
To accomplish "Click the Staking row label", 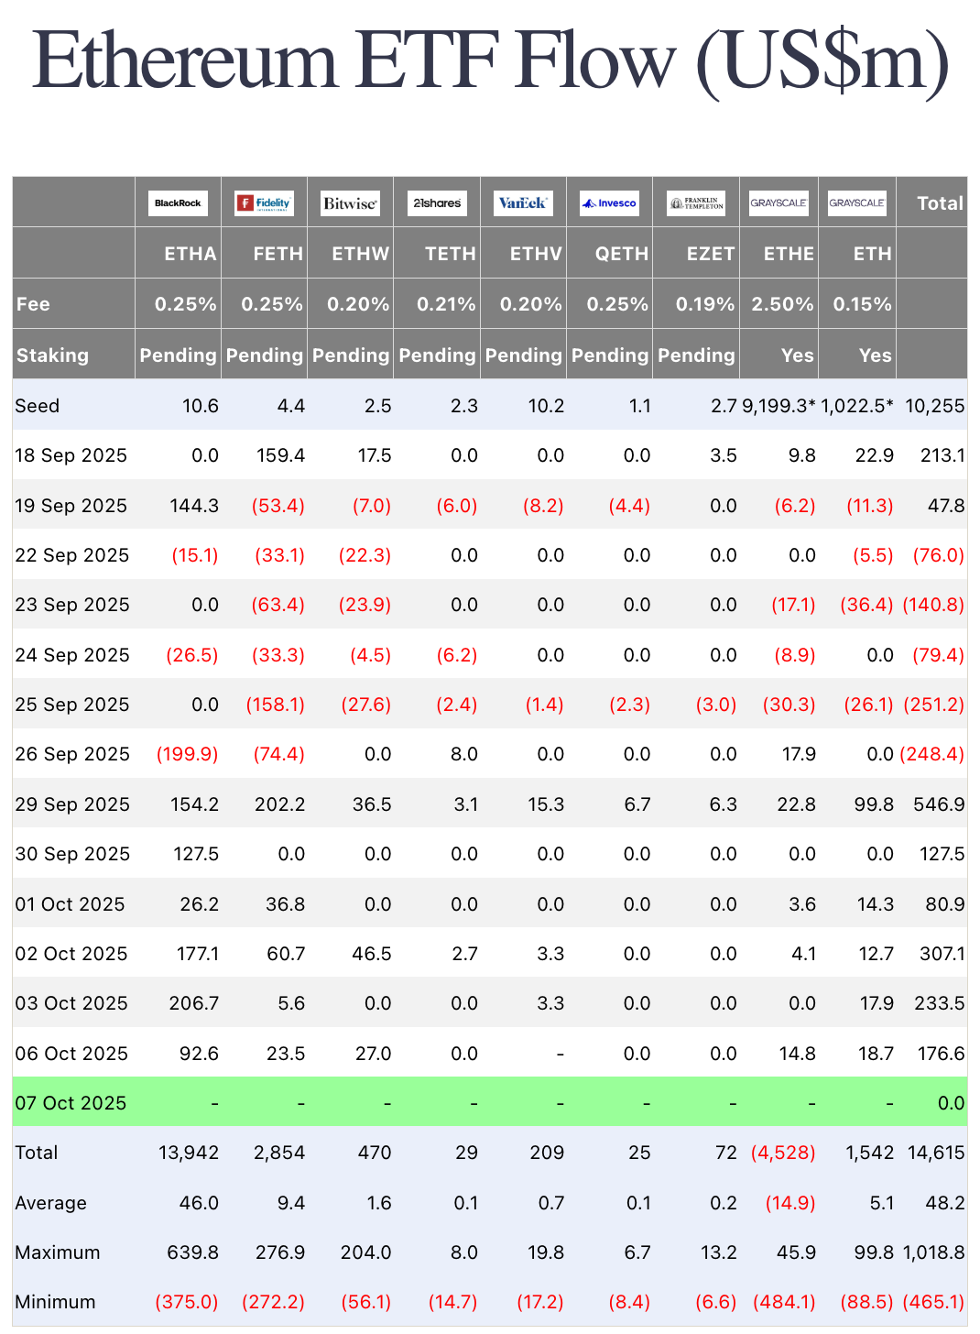I will [52, 355].
